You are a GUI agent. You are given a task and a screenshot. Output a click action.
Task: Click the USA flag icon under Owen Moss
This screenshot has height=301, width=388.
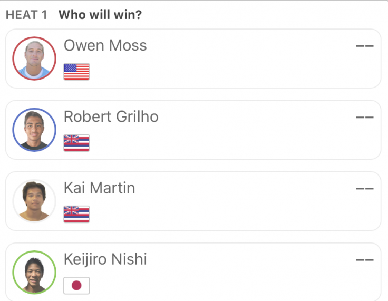pos(76,72)
